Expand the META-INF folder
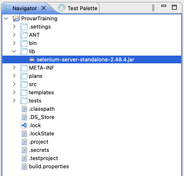 coord(14,68)
